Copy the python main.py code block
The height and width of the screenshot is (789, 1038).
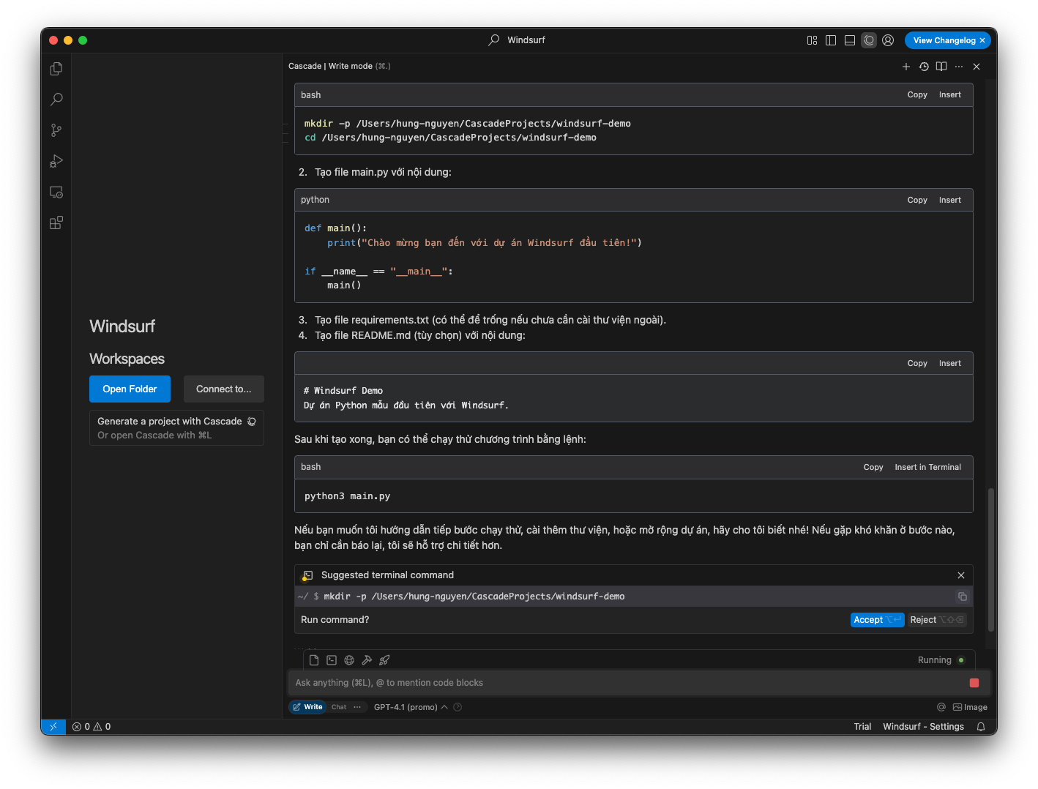917,201
